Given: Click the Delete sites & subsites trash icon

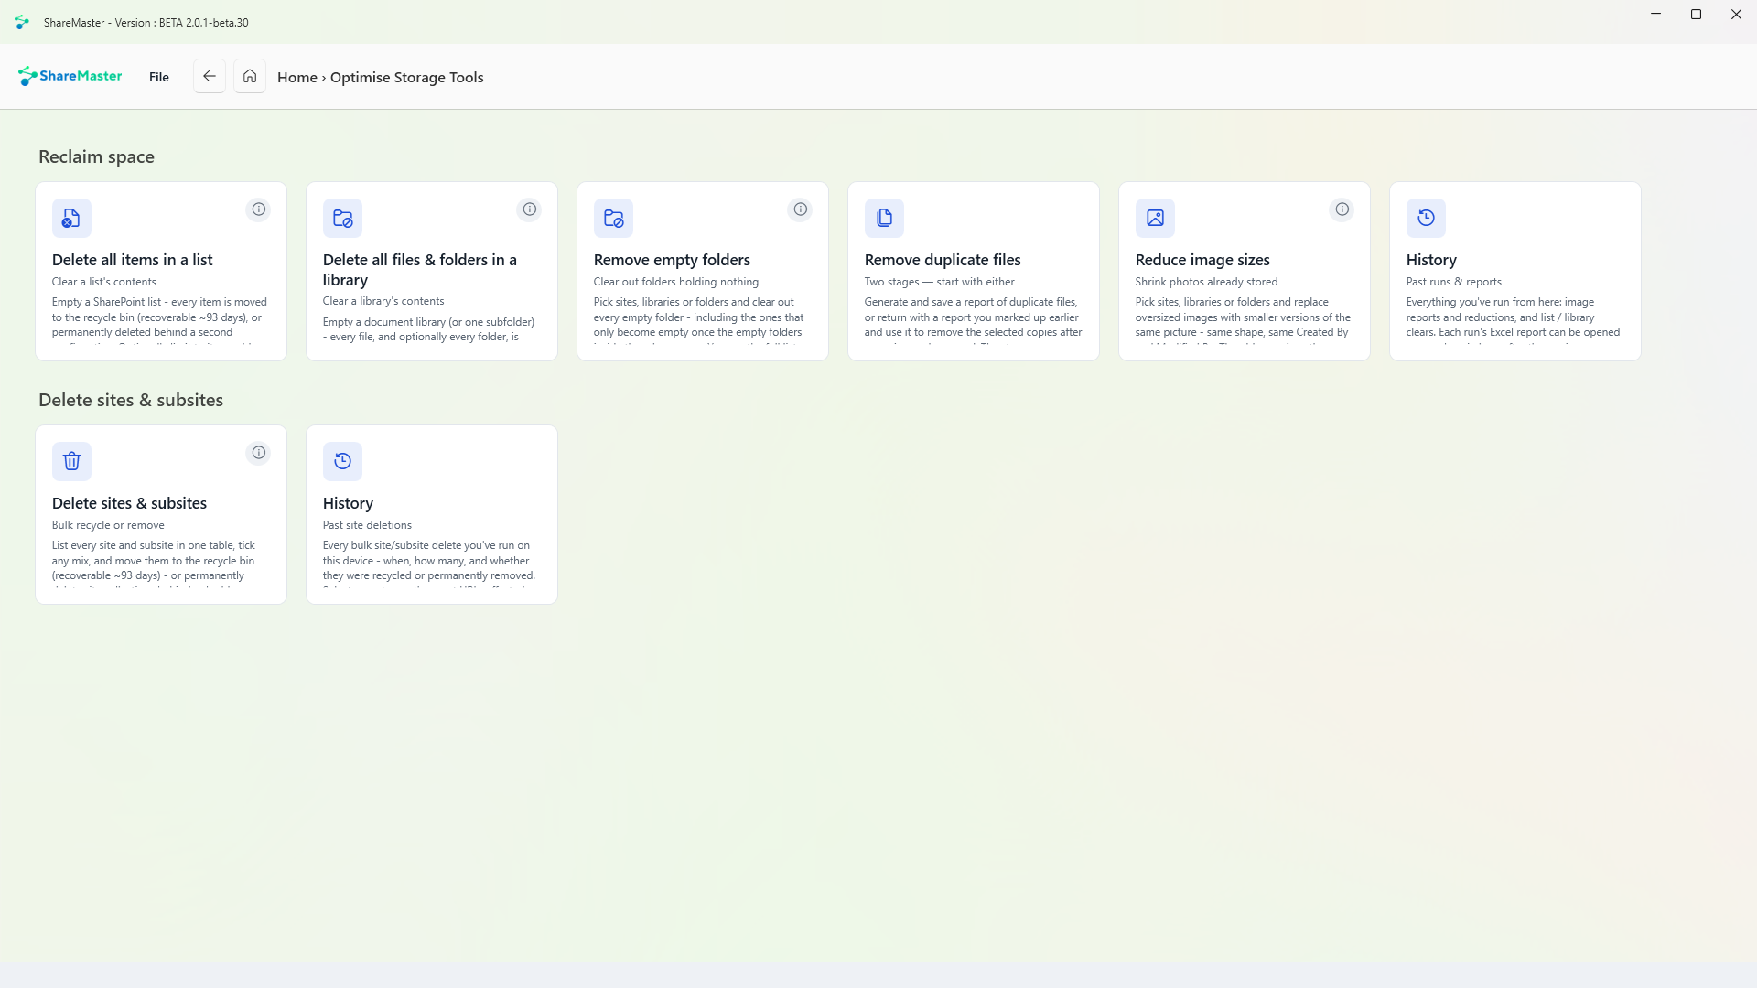Looking at the screenshot, I should click(x=71, y=462).
